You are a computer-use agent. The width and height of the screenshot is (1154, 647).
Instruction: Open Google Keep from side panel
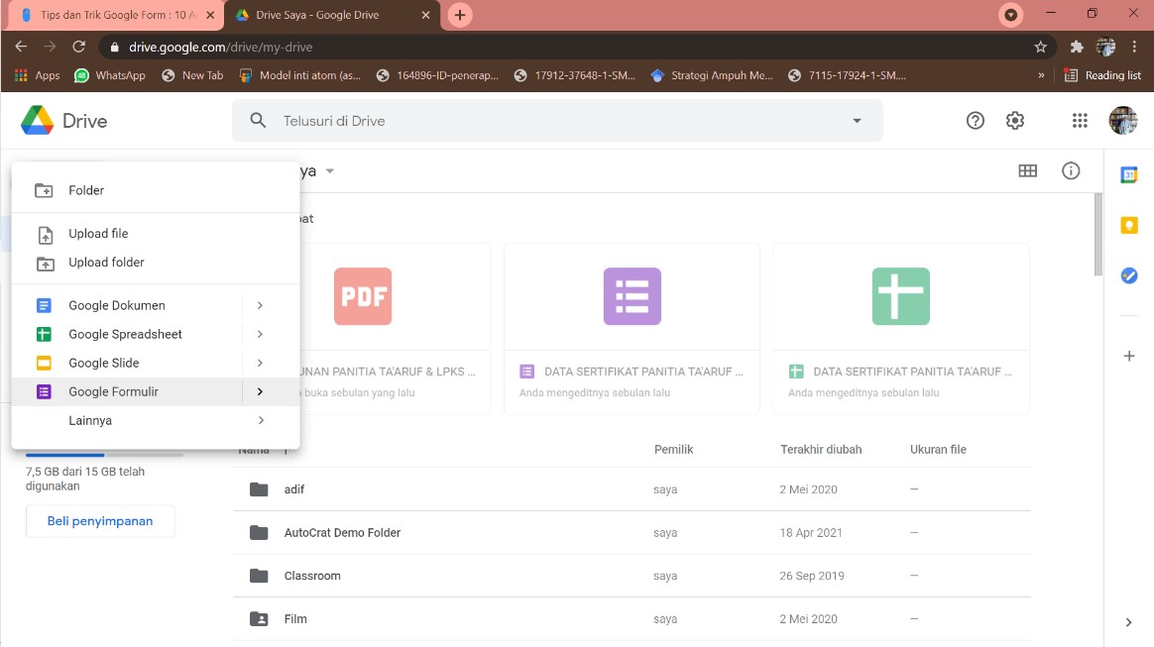click(1128, 225)
